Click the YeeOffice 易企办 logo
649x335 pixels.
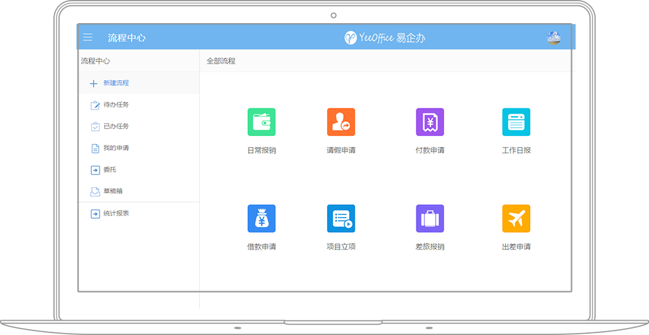click(385, 38)
